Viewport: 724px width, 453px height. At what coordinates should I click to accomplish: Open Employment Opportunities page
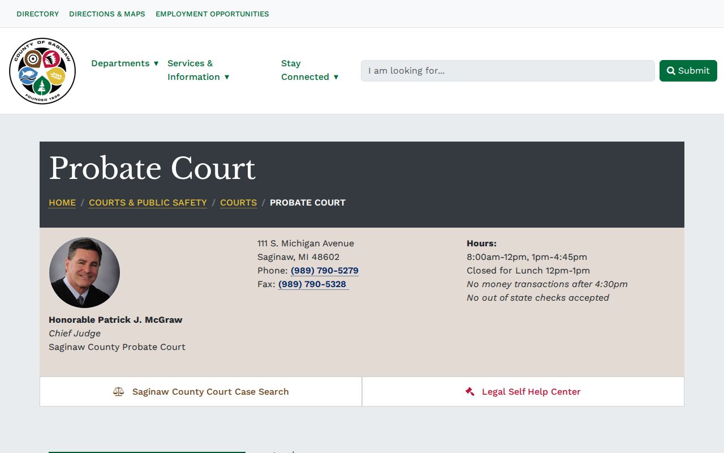[212, 14]
